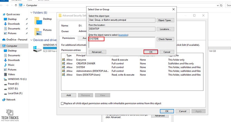Click the Advanced button in Select User dialog
231x122 pixels.
(97, 52)
